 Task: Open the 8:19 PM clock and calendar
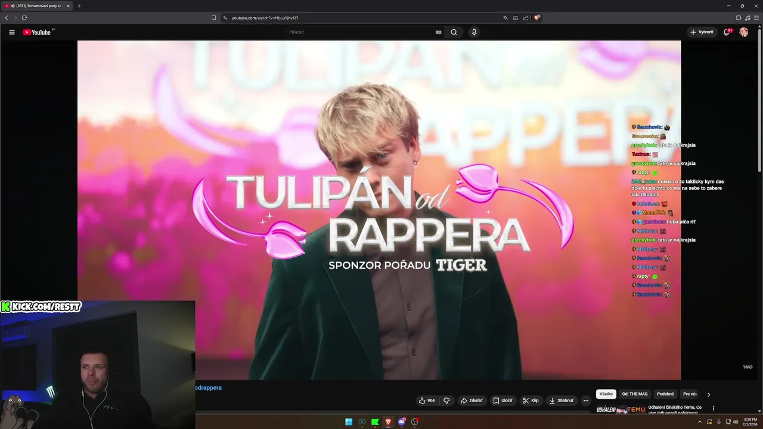click(750, 422)
